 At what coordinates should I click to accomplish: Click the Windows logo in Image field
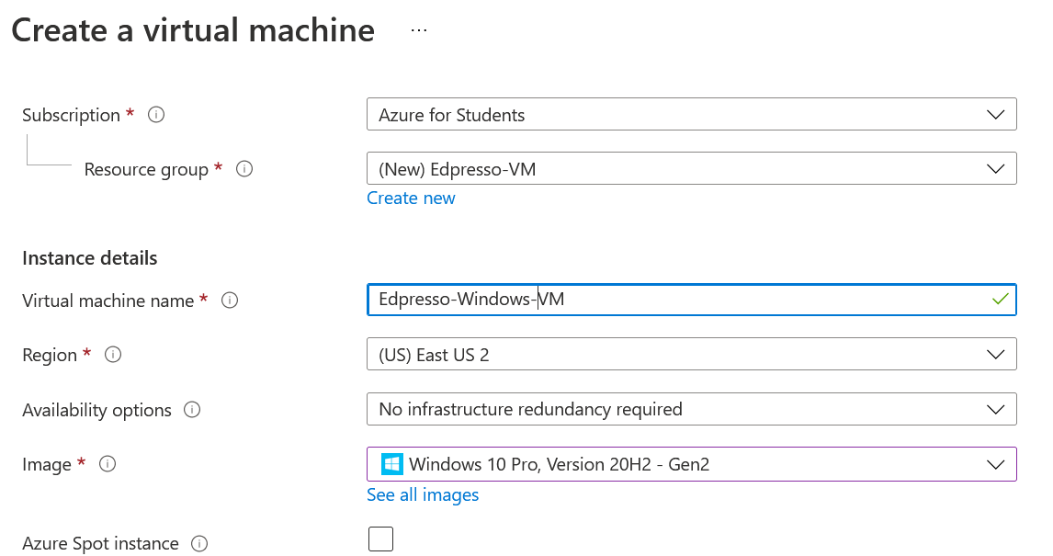[x=392, y=464]
